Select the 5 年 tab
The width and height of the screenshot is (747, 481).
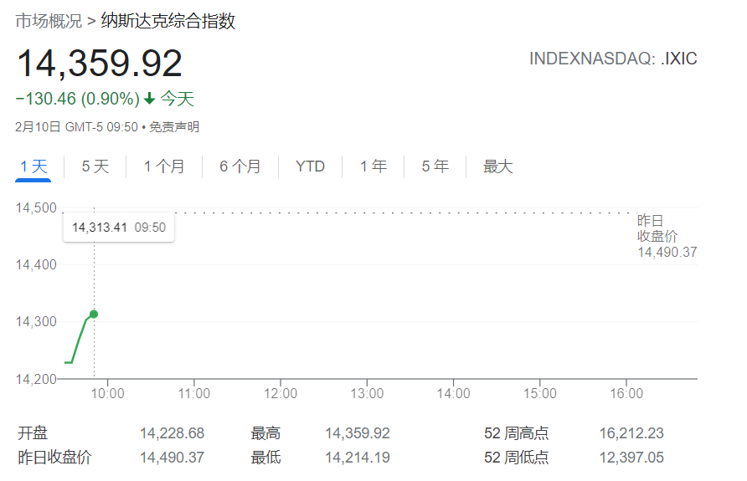click(x=435, y=166)
